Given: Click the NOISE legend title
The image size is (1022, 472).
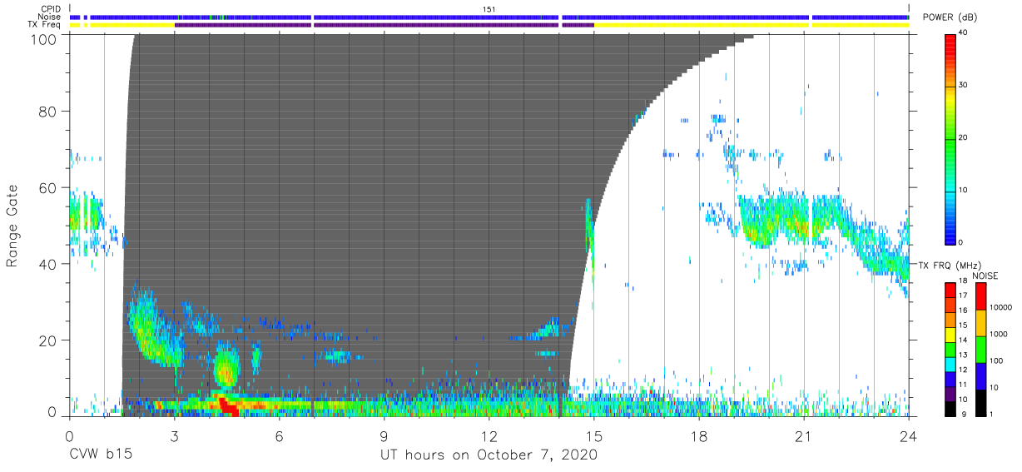Looking at the screenshot, I should 986,276.
